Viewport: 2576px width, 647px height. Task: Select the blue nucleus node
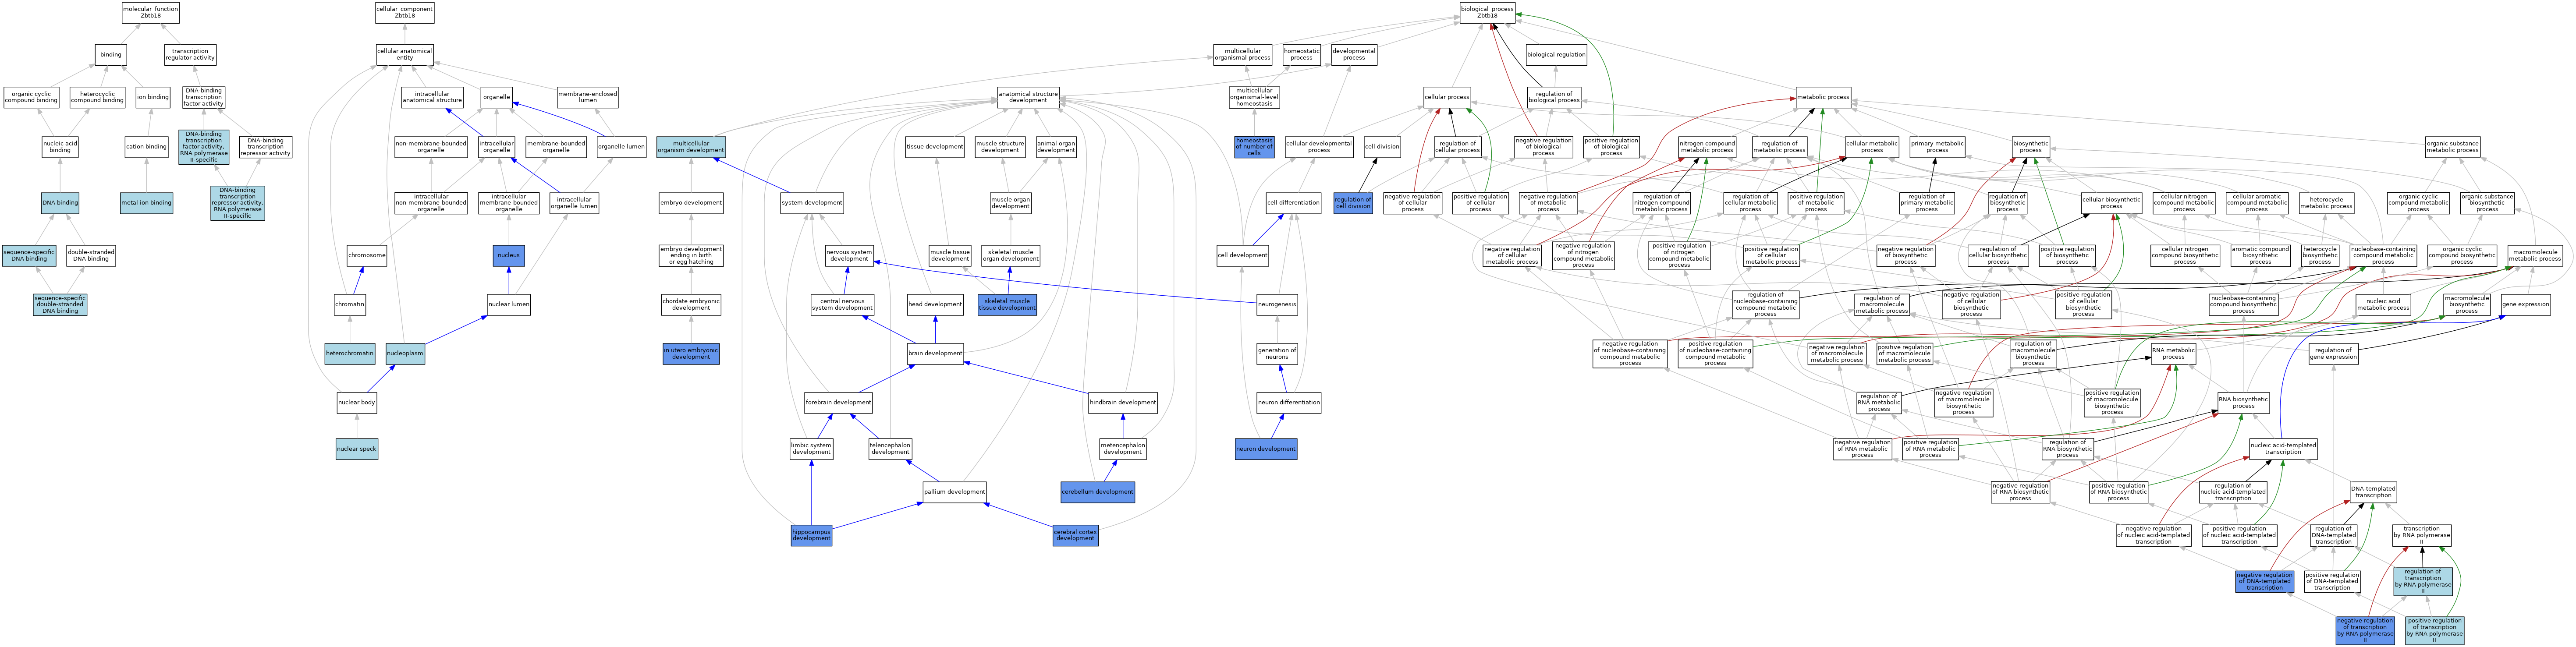click(509, 255)
